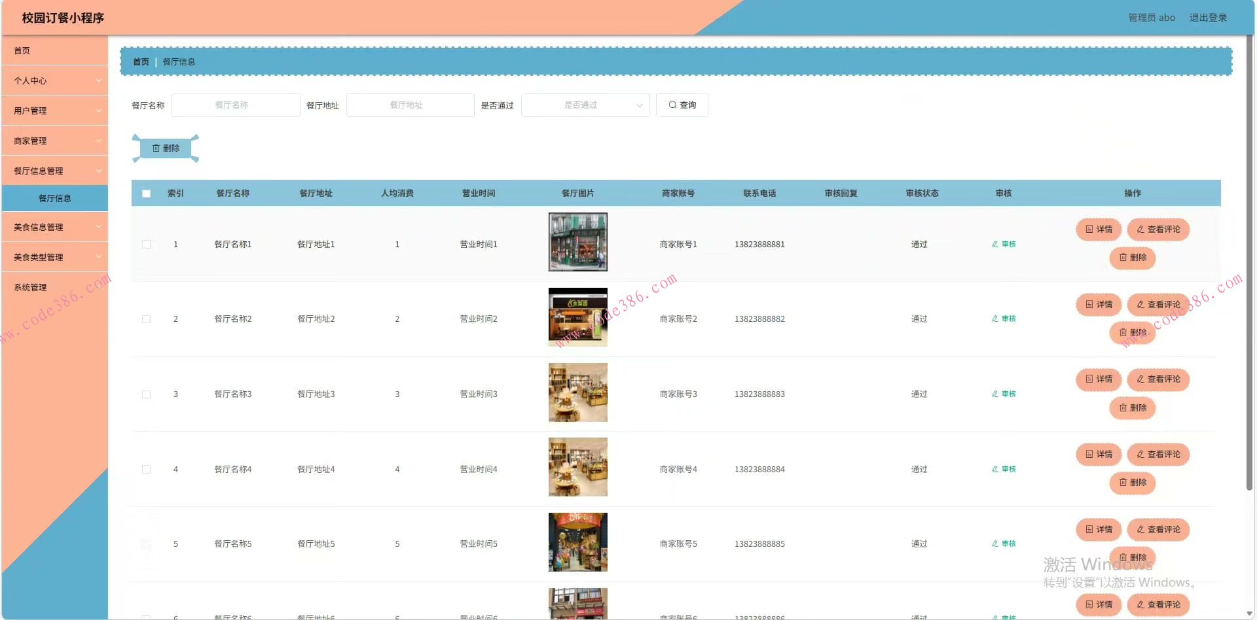Click the 首页 breadcrumb link
The height and width of the screenshot is (620, 1257).
141,62
